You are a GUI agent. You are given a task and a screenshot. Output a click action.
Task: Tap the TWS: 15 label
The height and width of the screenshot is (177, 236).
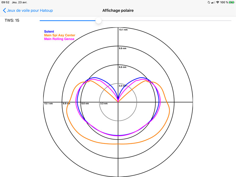12,20
